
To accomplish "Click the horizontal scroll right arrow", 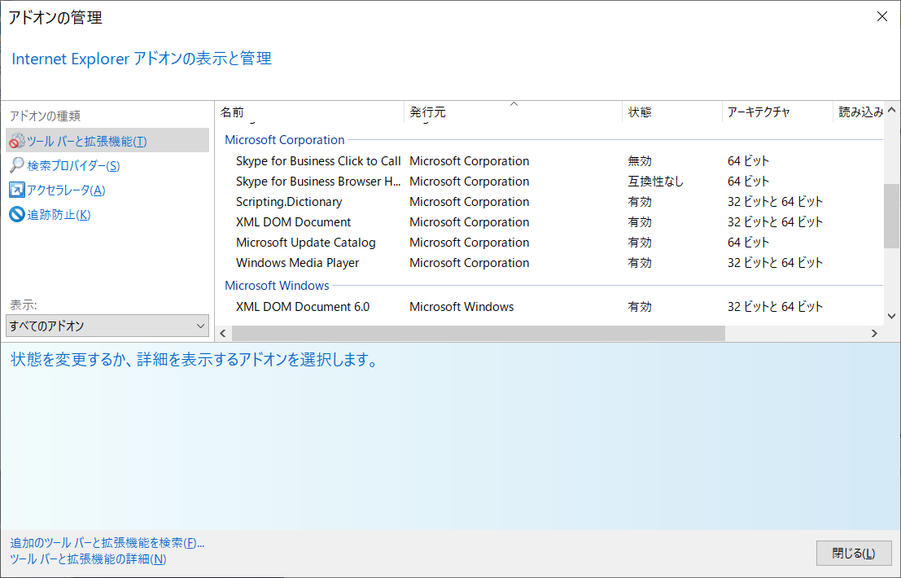I will click(874, 333).
